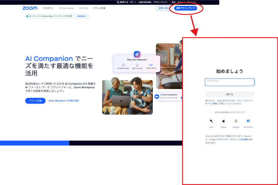Click the search magnifier icon in top bar
This screenshot has height=185, width=278.
pos(118,2)
